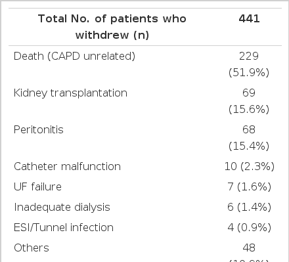Click the 'Inadequate dialysis' row label
This screenshot has height=262, width=289.
(62, 207)
